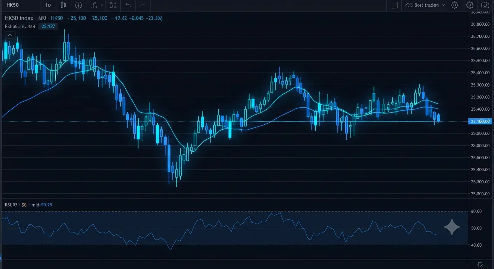Open the first chart settings gear
The image size is (494, 269).
454,5
